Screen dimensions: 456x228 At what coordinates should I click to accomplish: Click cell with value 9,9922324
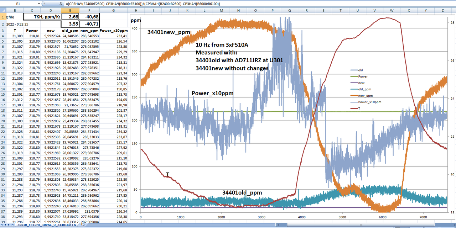[51, 36]
